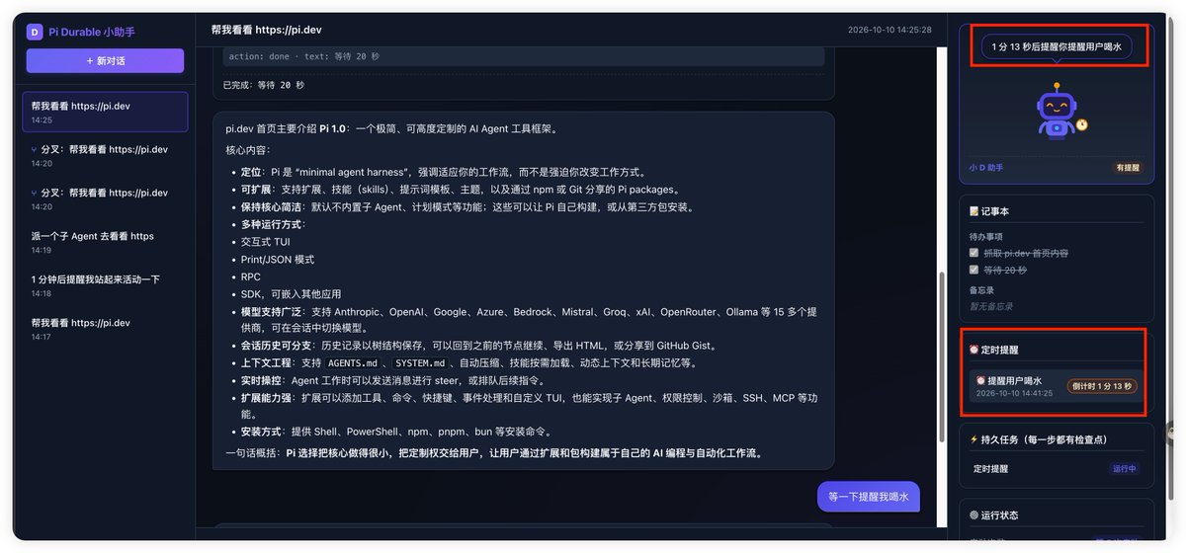Click the Pi Durable 小助手 title

92,32
